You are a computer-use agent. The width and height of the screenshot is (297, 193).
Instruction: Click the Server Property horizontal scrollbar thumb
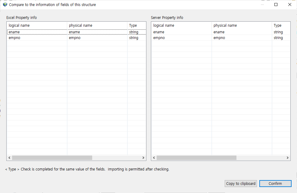(x=196, y=158)
